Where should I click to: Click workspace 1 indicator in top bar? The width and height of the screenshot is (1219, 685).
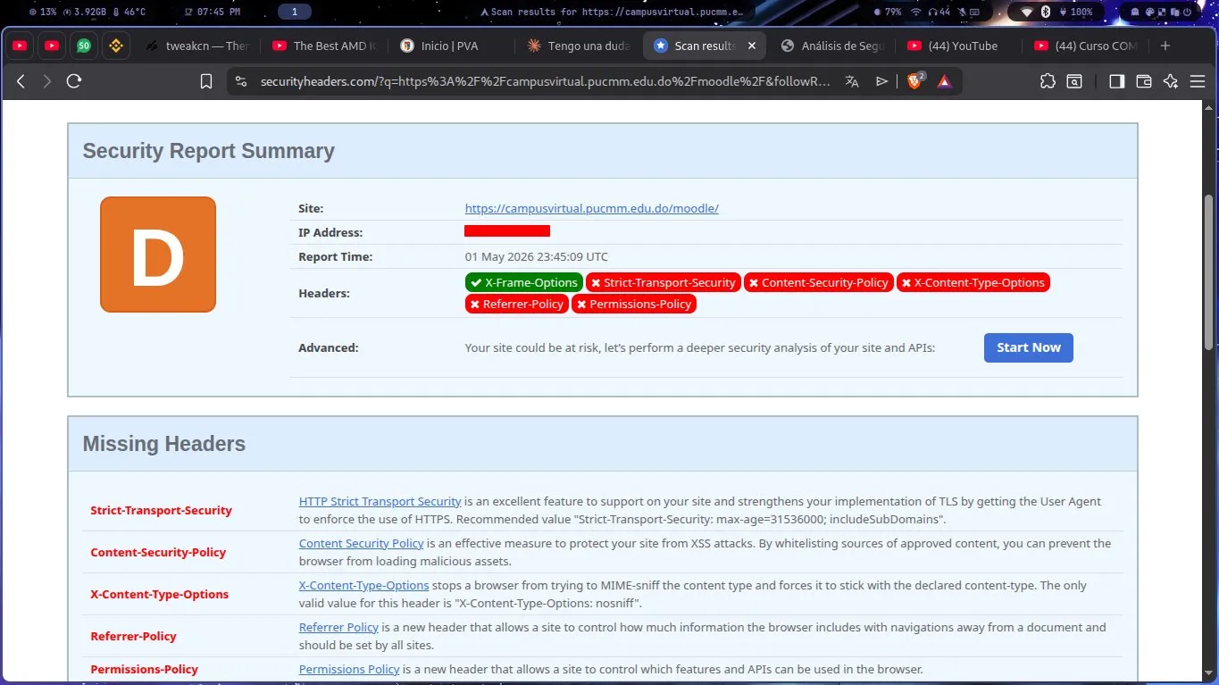coord(295,13)
